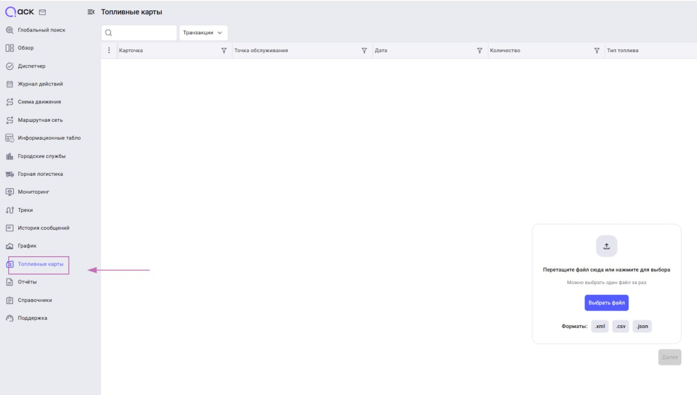Filter the Дата column
Screen dimensions: 697x395
click(480, 51)
